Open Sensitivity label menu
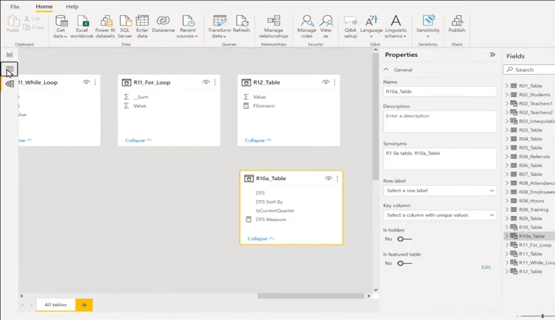The image size is (555, 320). point(428,26)
